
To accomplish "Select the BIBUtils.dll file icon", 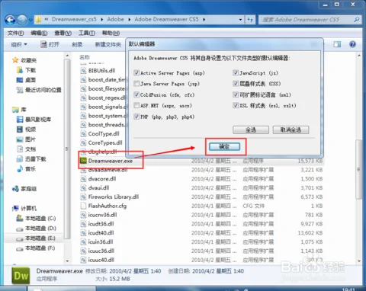I will (x=83, y=71).
